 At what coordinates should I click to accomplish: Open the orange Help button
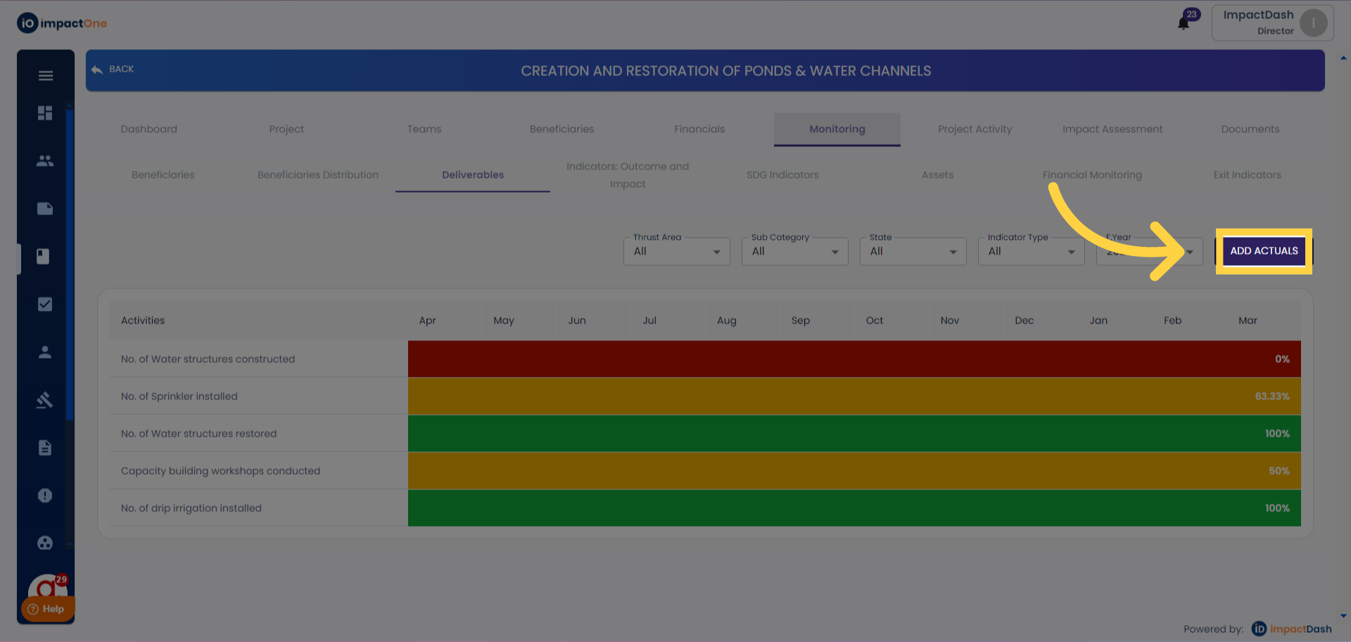(x=47, y=609)
